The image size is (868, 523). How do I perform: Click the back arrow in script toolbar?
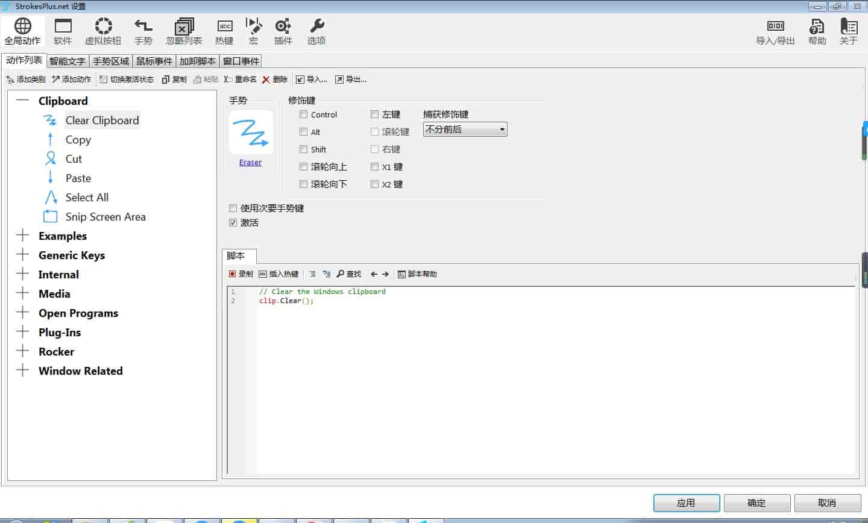(374, 274)
